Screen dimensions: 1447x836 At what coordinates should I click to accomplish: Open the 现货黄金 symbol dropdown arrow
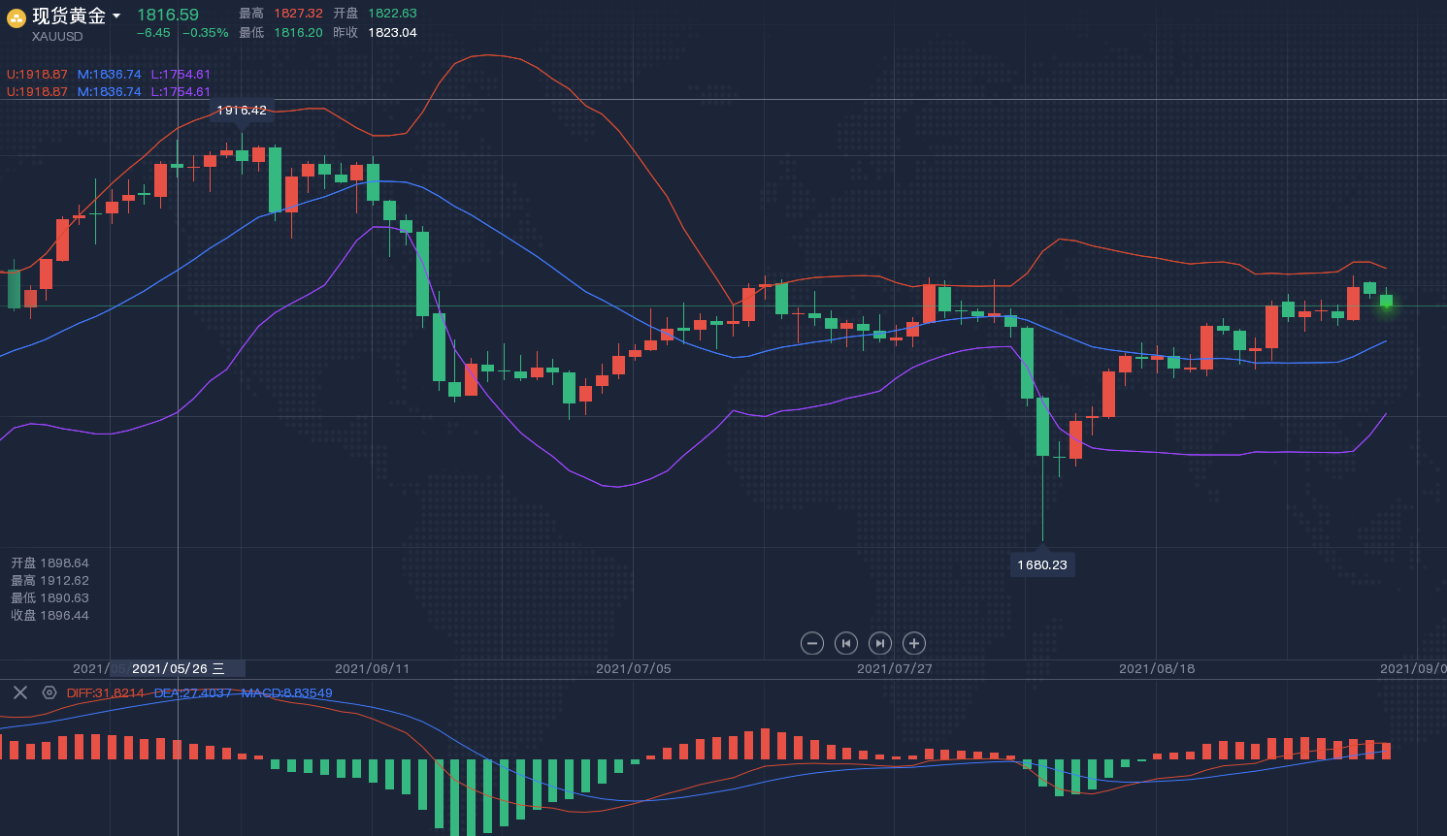click(x=116, y=16)
